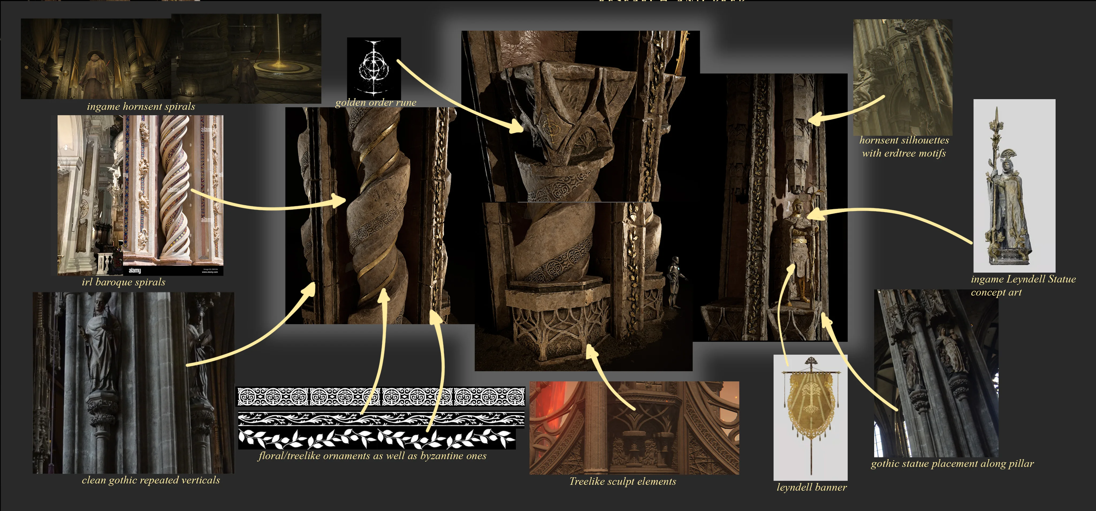Select the leyndell banner image
Screen dimensions: 1096x511
[810, 417]
